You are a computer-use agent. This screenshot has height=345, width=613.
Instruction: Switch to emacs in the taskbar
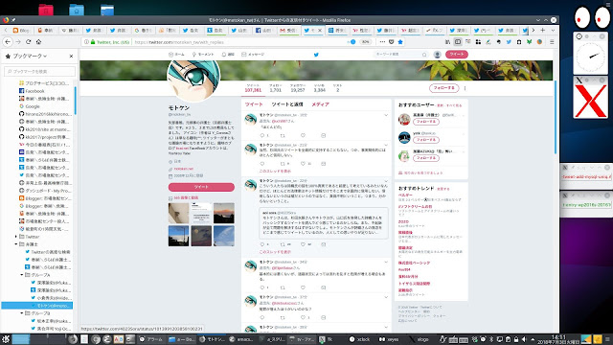241,339
